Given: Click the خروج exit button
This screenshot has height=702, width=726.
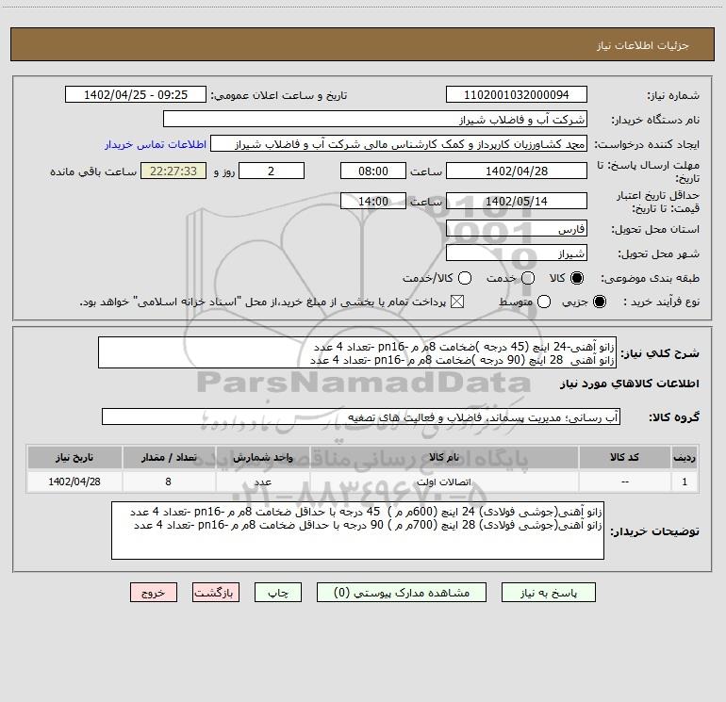Looking at the screenshot, I should click(154, 593).
